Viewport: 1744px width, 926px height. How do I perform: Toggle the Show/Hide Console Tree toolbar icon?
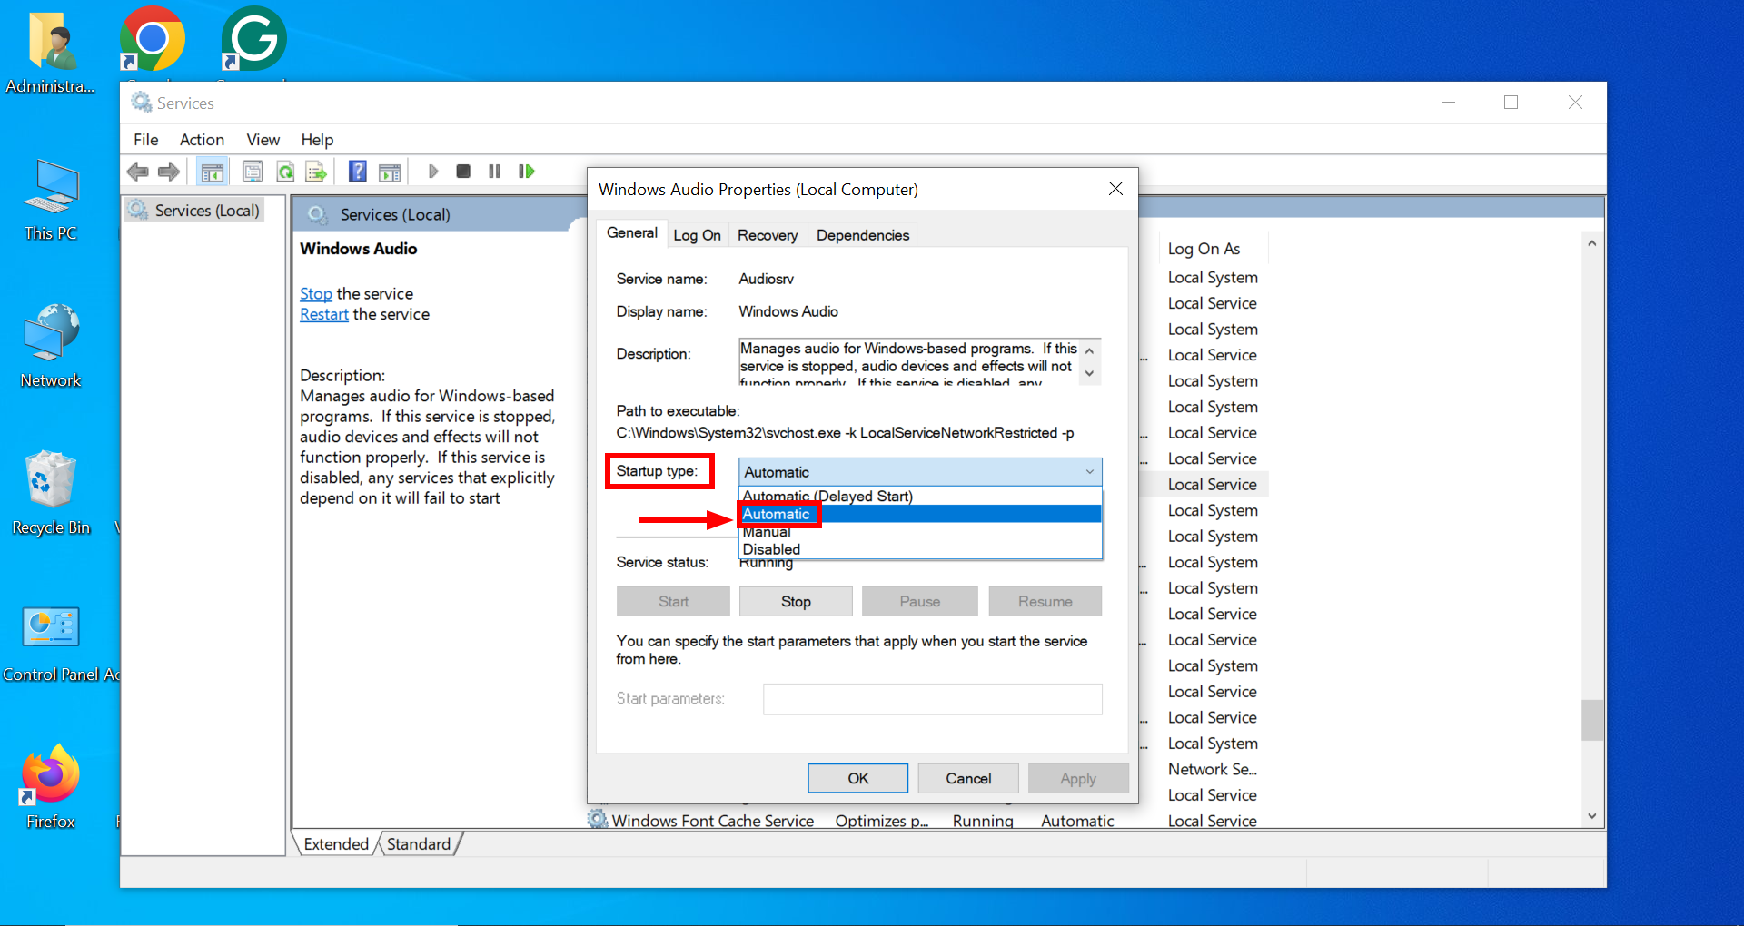pyautogui.click(x=213, y=172)
